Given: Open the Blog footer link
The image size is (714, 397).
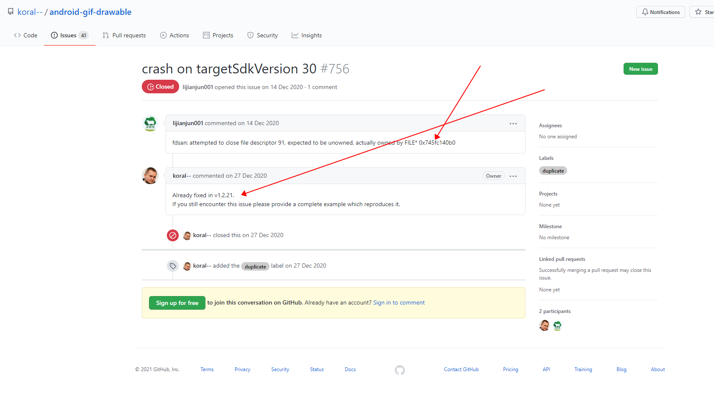Looking at the screenshot, I should pos(621,369).
